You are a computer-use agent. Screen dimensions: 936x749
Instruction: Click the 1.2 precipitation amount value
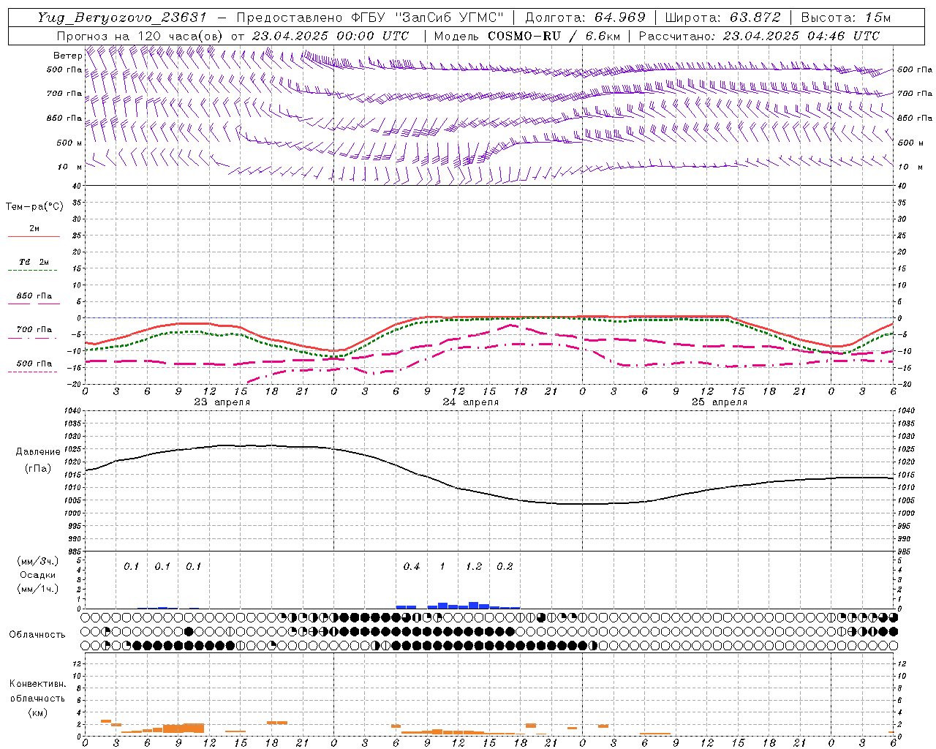pyautogui.click(x=474, y=567)
